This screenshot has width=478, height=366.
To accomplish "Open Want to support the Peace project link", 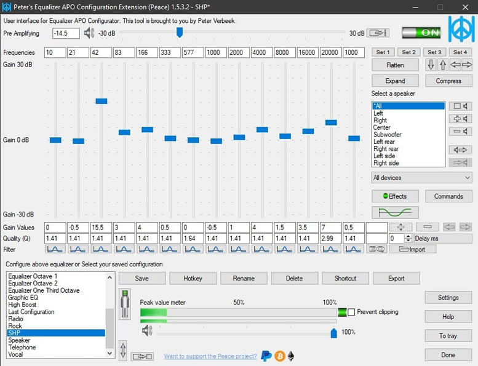I will pyautogui.click(x=210, y=356).
